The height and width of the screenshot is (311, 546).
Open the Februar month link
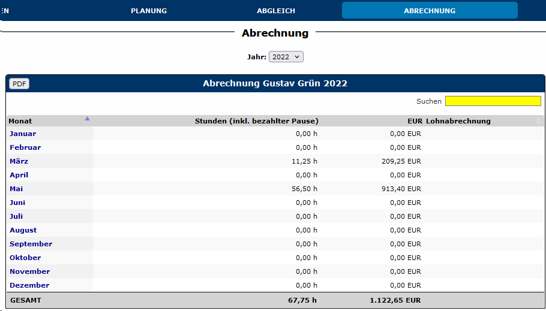point(25,147)
